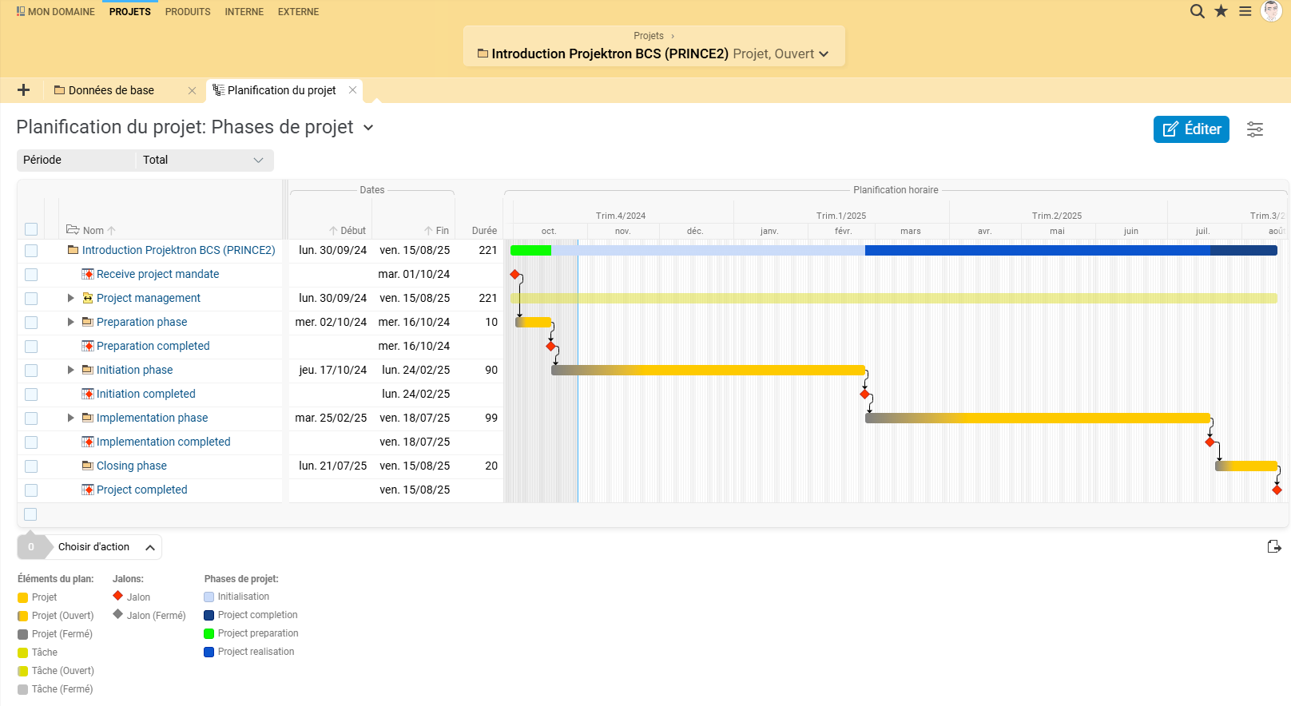Check the Receive project mandate row checkbox
The image size is (1291, 706).
point(31,275)
